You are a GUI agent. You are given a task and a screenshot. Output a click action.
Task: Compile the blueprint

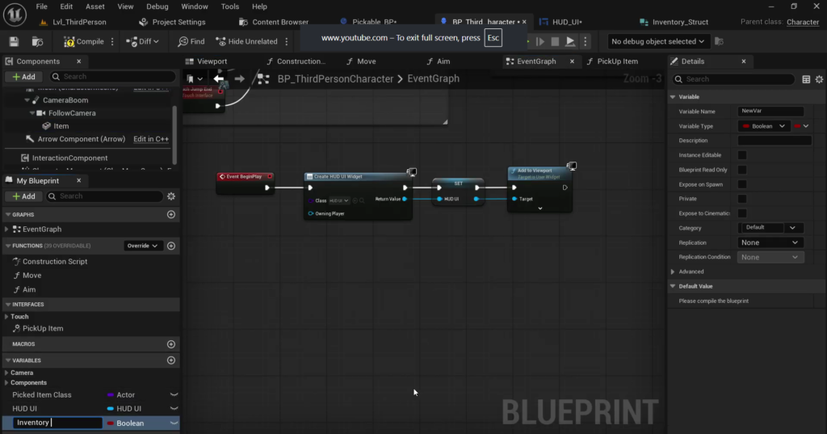click(84, 41)
